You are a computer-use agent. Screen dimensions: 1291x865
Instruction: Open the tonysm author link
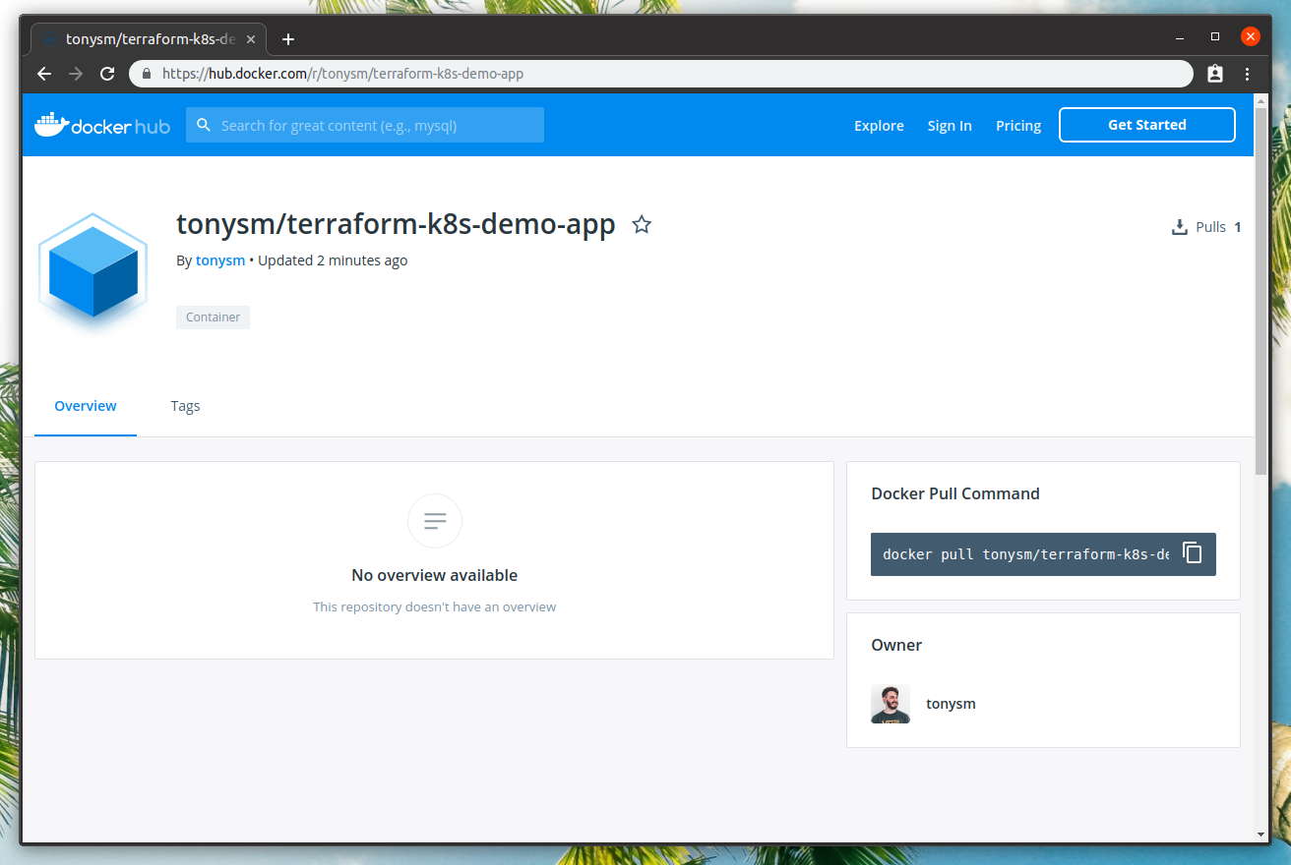220,260
